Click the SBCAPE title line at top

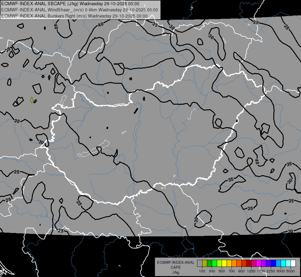coord(70,4)
